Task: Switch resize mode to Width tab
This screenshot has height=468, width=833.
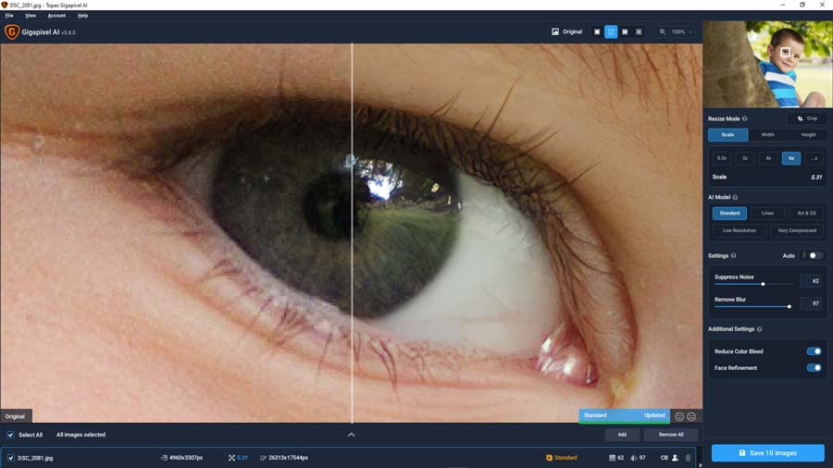Action: [768, 135]
